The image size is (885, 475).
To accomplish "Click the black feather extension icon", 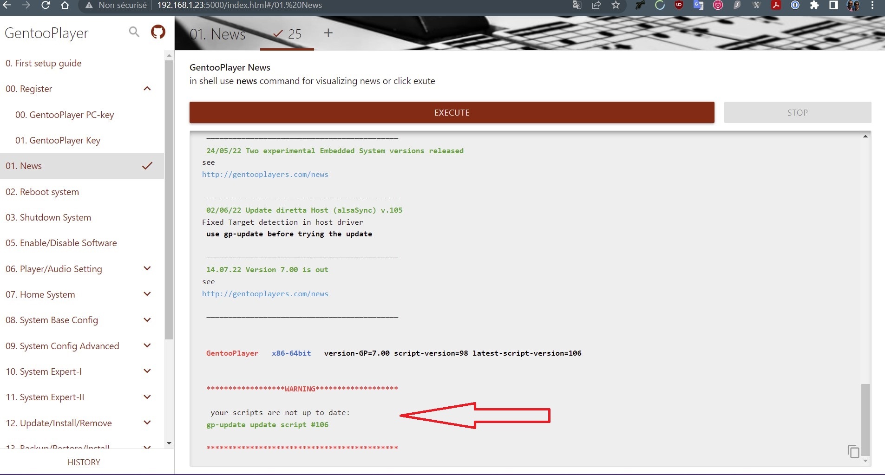I will click(x=640, y=5).
